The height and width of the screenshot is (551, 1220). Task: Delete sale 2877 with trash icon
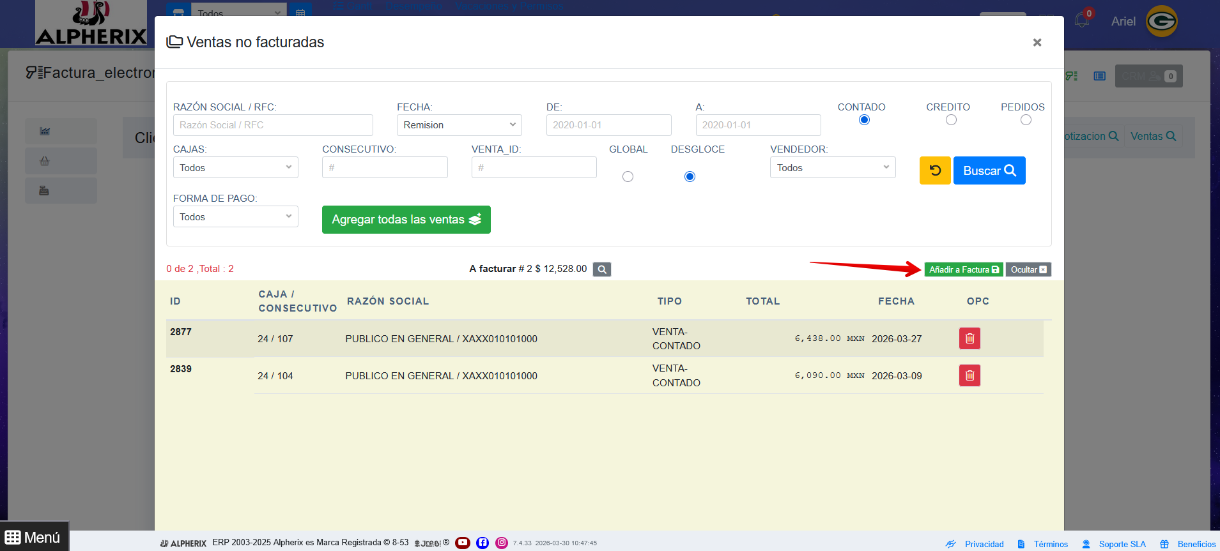click(x=969, y=338)
